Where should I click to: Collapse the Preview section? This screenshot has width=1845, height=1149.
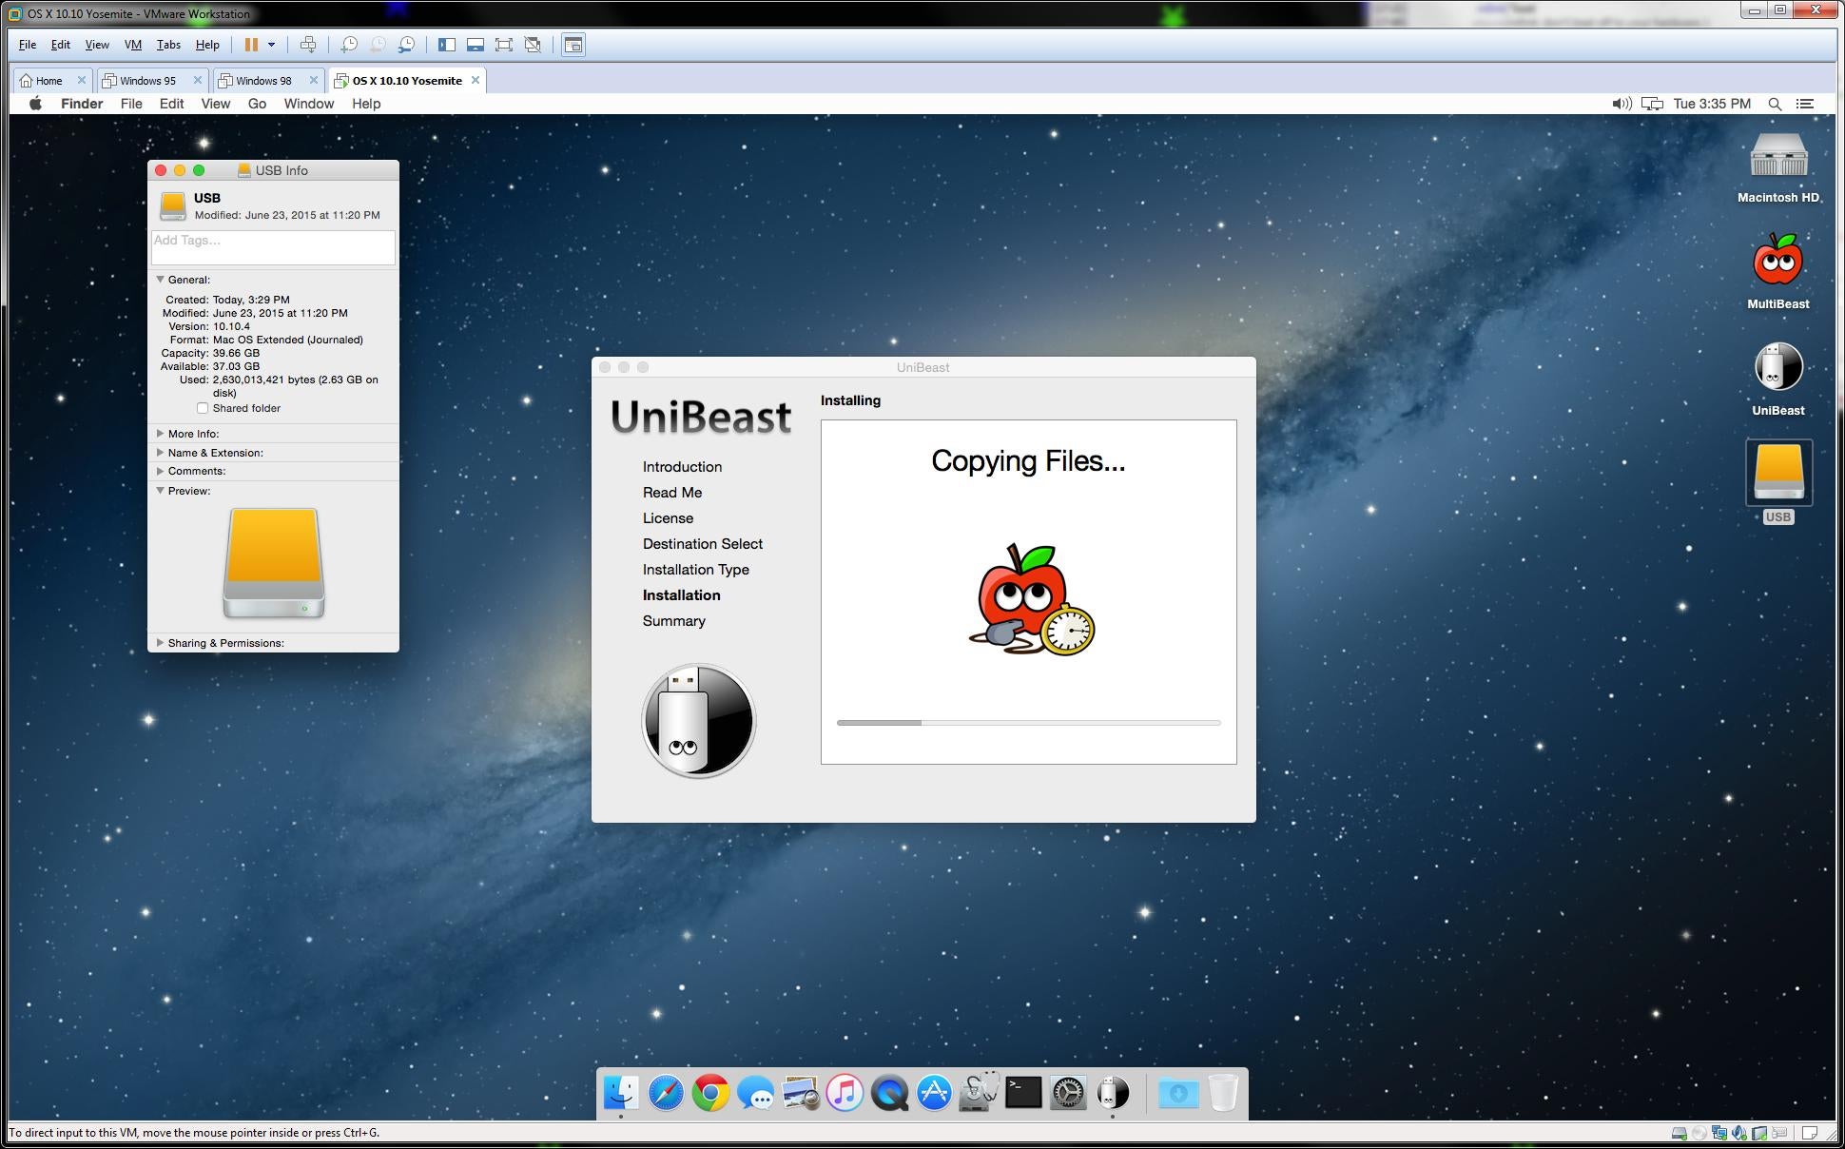point(160,491)
